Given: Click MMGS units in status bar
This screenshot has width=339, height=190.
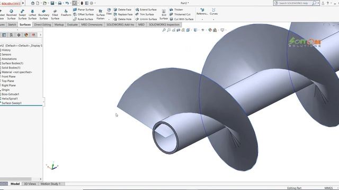Looking at the screenshot, I should [x=328, y=188].
